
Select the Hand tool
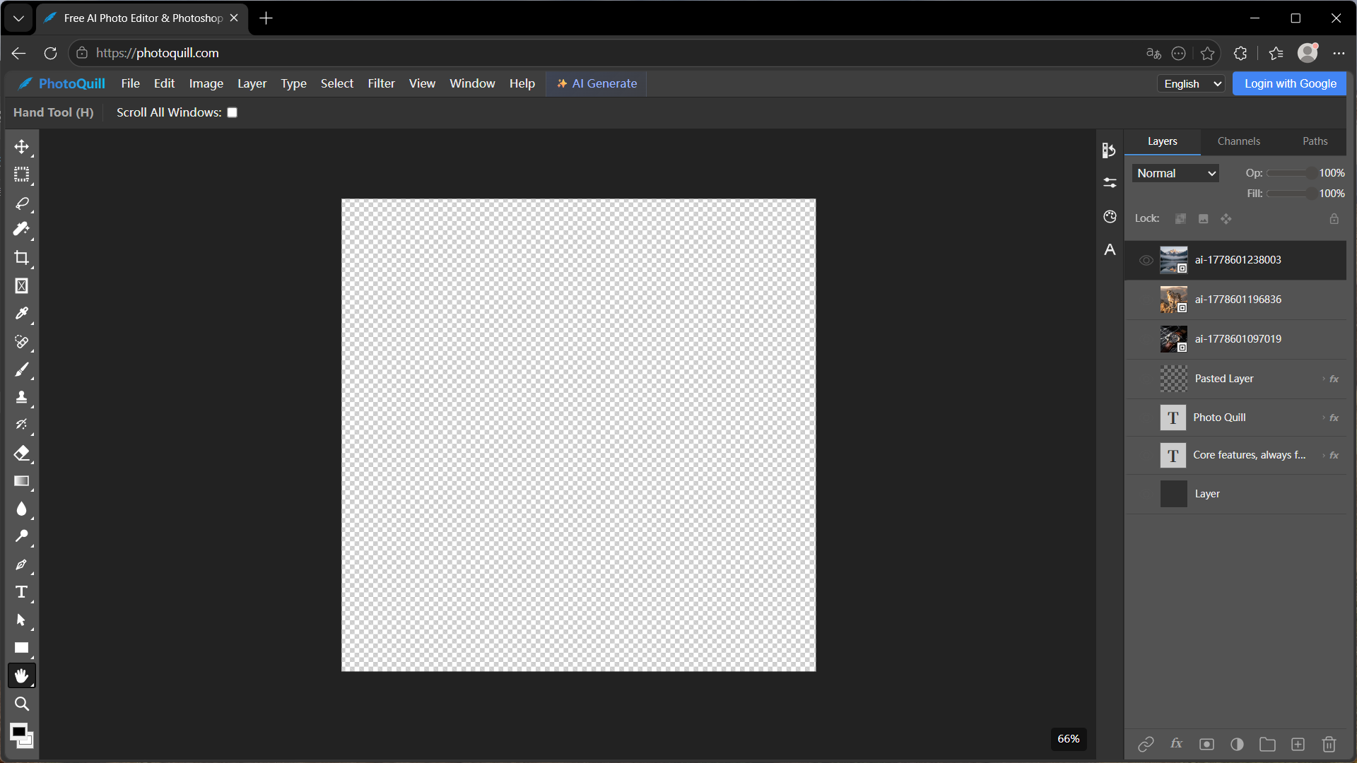click(21, 676)
